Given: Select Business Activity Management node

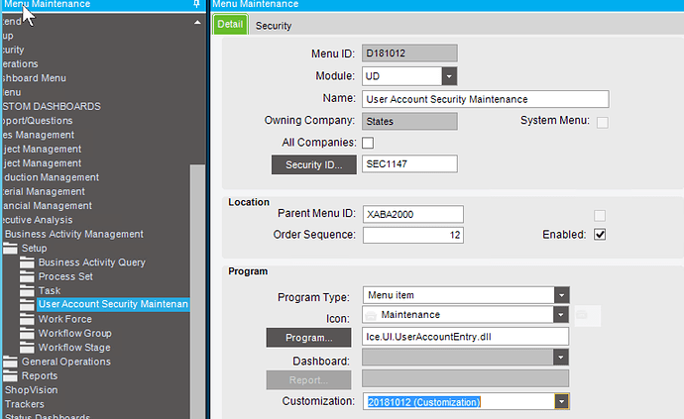Looking at the screenshot, I should [73, 234].
